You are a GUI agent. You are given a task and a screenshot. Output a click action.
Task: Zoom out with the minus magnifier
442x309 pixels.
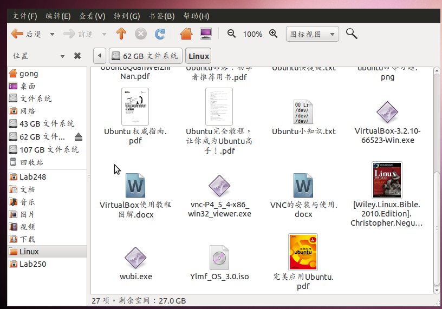(231, 34)
